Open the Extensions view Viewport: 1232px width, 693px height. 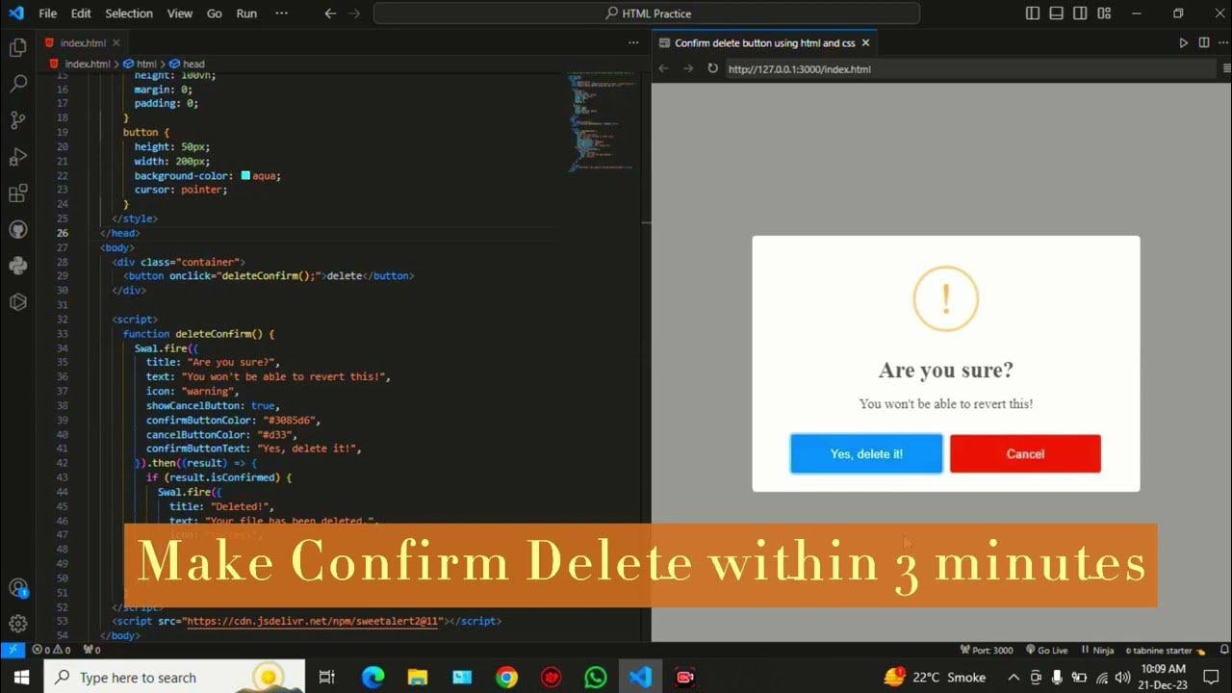click(17, 193)
